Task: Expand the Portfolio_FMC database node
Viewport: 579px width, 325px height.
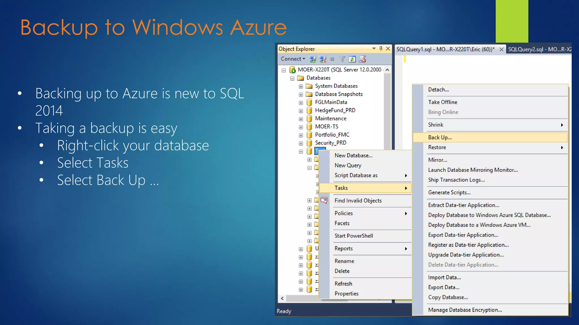Action: [x=301, y=135]
